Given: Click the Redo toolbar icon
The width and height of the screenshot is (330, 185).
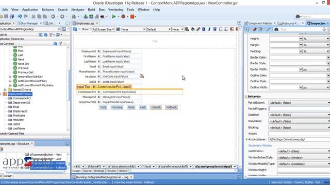Looking at the screenshot, I should click(x=26, y=16).
